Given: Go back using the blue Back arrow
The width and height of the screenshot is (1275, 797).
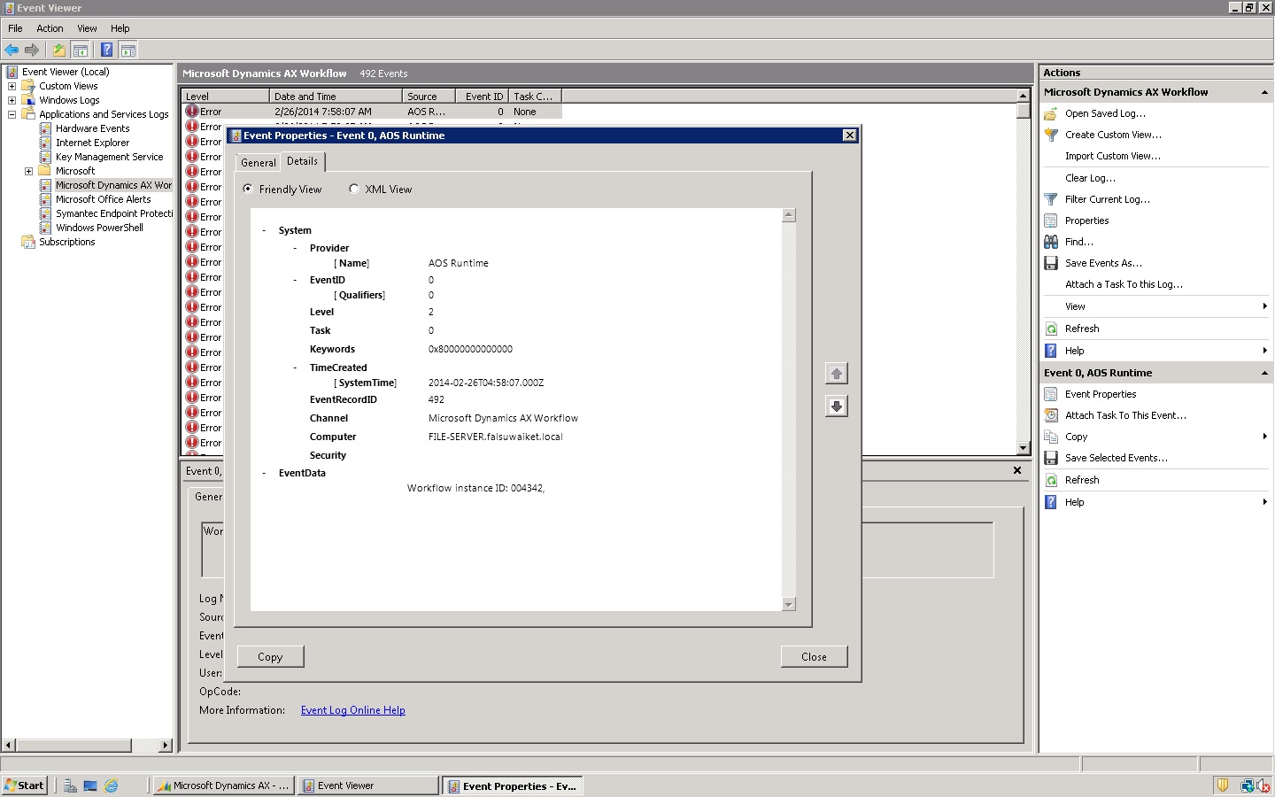Looking at the screenshot, I should [12, 50].
